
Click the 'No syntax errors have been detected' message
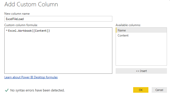pos(37,90)
